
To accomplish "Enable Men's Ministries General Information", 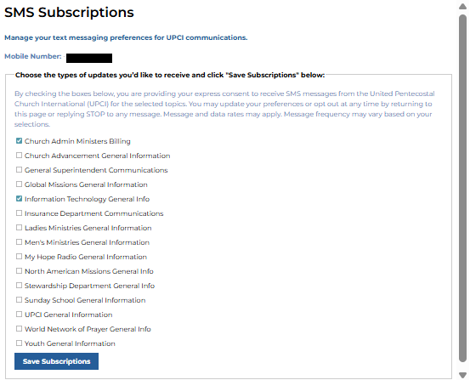I will 19,241.
